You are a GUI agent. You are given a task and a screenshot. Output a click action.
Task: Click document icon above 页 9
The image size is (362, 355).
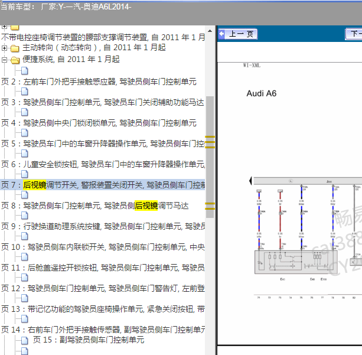pyautogui.click(x=25, y=216)
